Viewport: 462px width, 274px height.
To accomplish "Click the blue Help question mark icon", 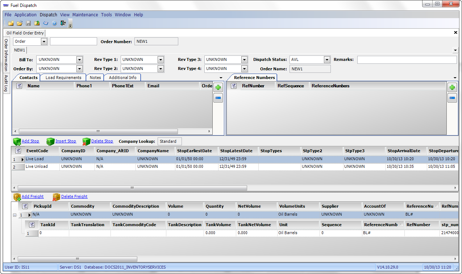I will (x=54, y=23).
